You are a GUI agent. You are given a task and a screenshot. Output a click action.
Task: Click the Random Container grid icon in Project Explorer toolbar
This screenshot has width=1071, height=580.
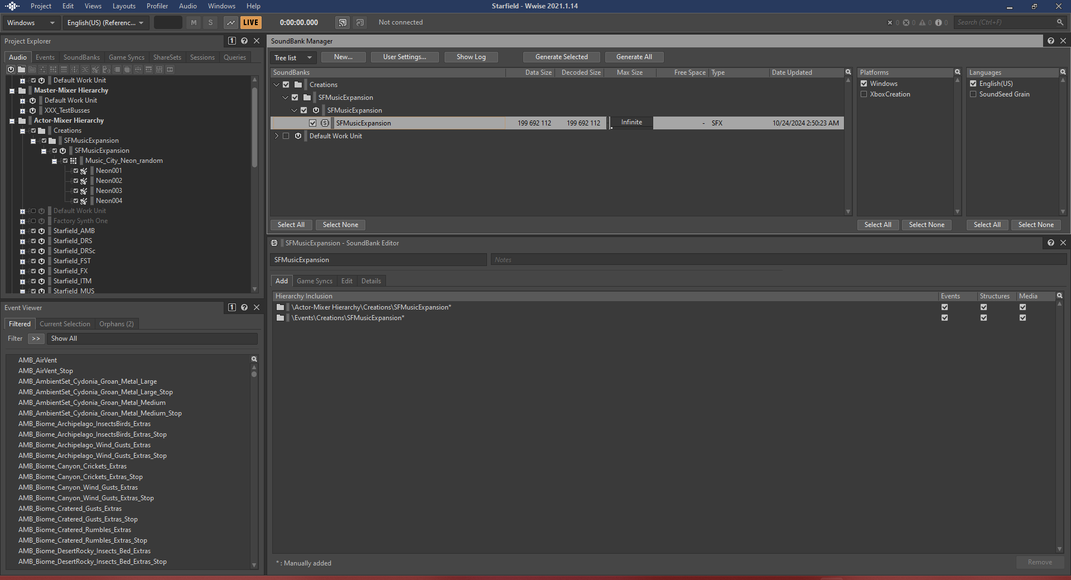(53, 70)
